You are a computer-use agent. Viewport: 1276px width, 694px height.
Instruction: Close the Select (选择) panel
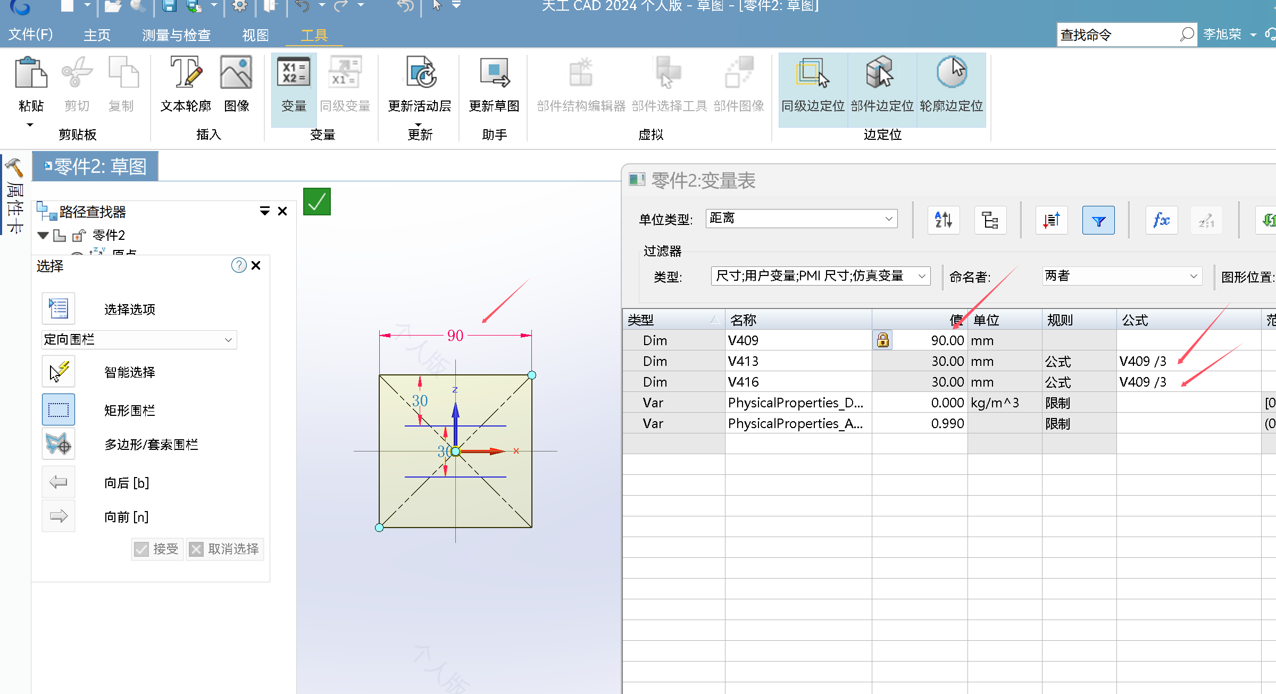click(x=256, y=265)
